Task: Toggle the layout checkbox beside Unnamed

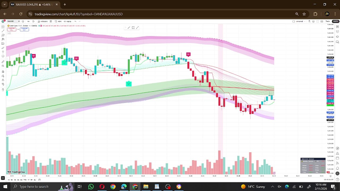Action: (x=294, y=21)
